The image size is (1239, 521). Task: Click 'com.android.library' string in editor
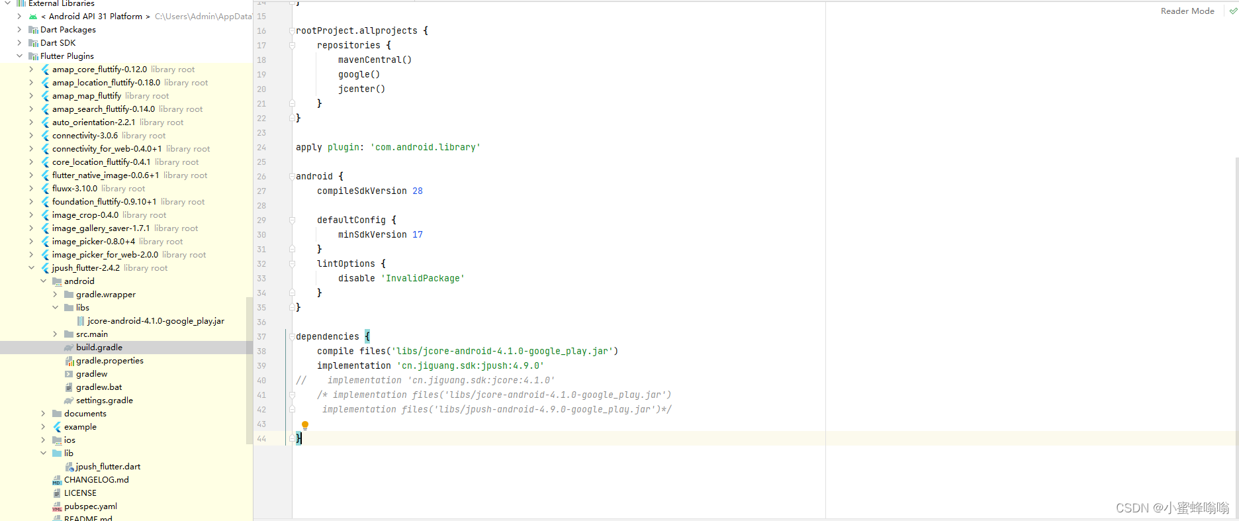point(426,148)
